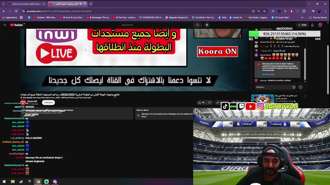Screen dimensions: 330x185
Task: Open the Applications bookmark
Action: click(10, 17)
